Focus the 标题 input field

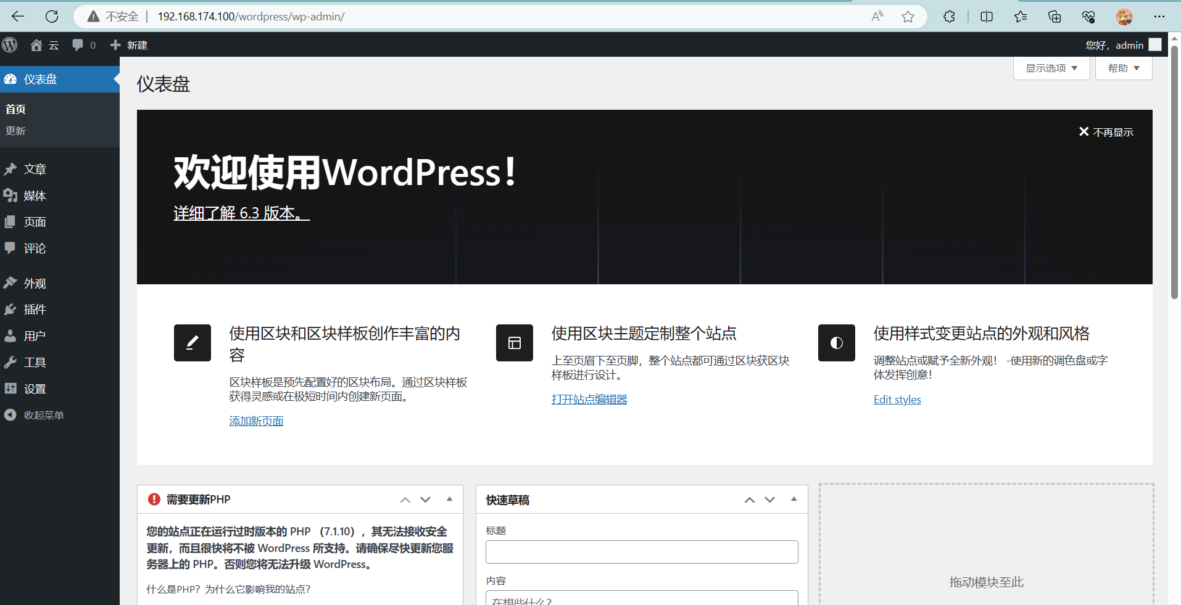tap(642, 552)
